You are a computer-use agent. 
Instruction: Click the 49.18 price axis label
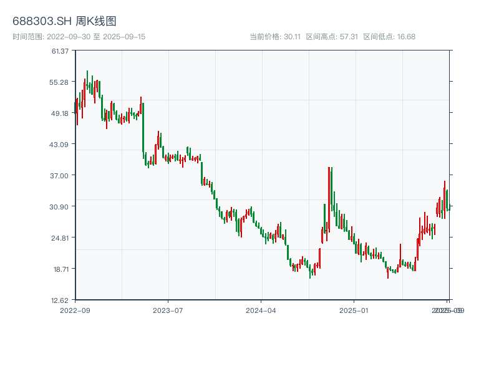click(61, 113)
